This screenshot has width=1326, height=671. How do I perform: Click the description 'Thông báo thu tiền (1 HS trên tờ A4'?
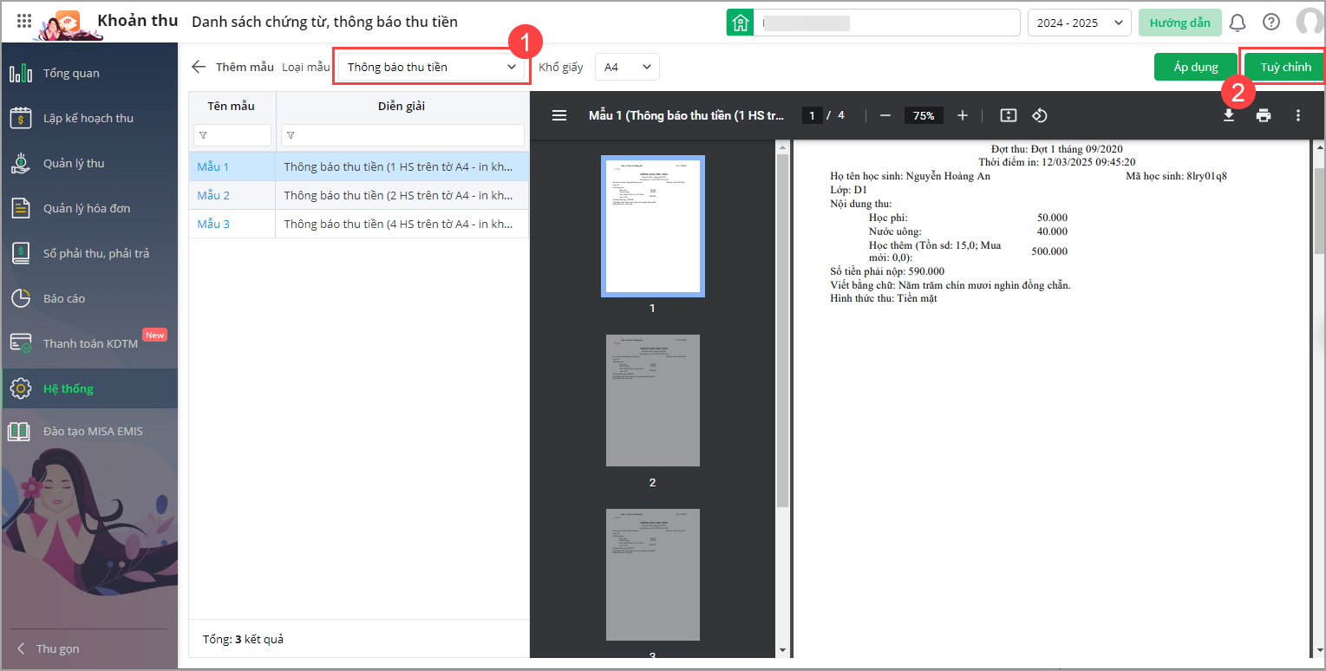(x=399, y=166)
